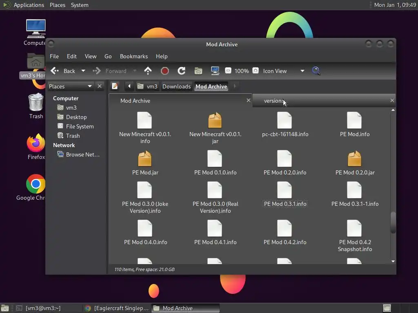Select Mod Archive path bar button
Image resolution: width=418 pixels, height=313 pixels.
click(211, 86)
